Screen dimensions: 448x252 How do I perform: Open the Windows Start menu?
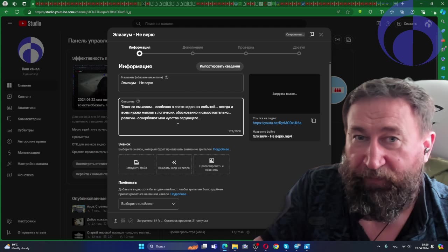(x=141, y=246)
